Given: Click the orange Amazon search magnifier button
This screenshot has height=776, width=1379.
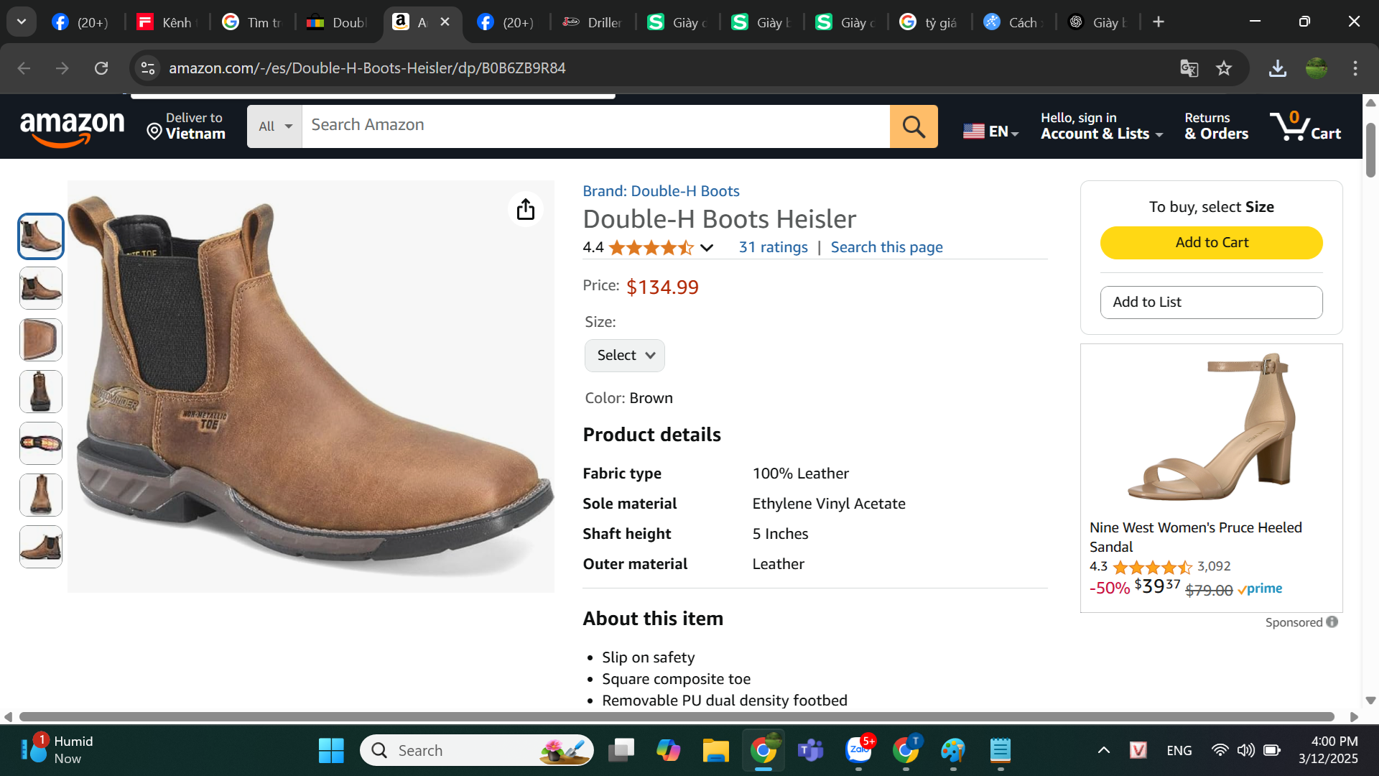Looking at the screenshot, I should tap(913, 126).
